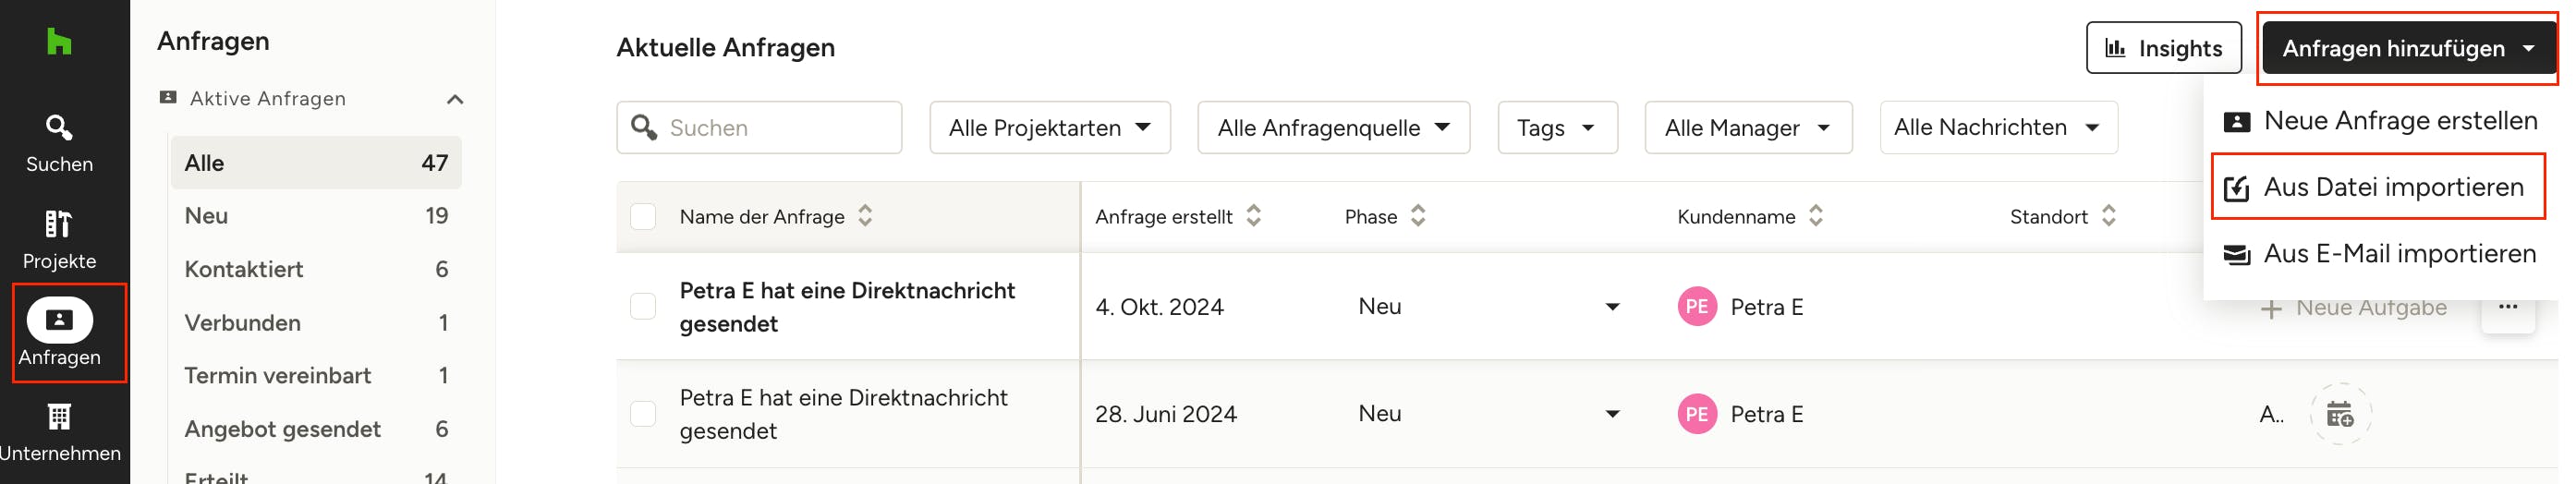Toggle the select-all checkbox in table header

(643, 216)
